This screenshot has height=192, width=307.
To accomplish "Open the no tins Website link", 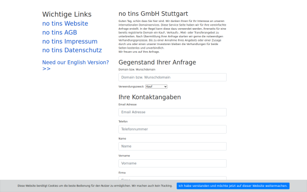I will point(65,24).
